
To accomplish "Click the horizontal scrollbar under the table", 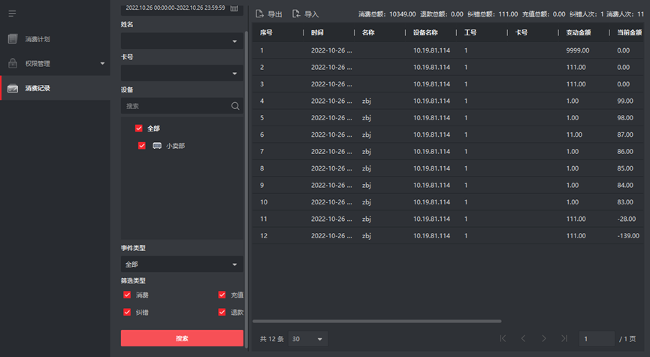I will [x=376, y=322].
